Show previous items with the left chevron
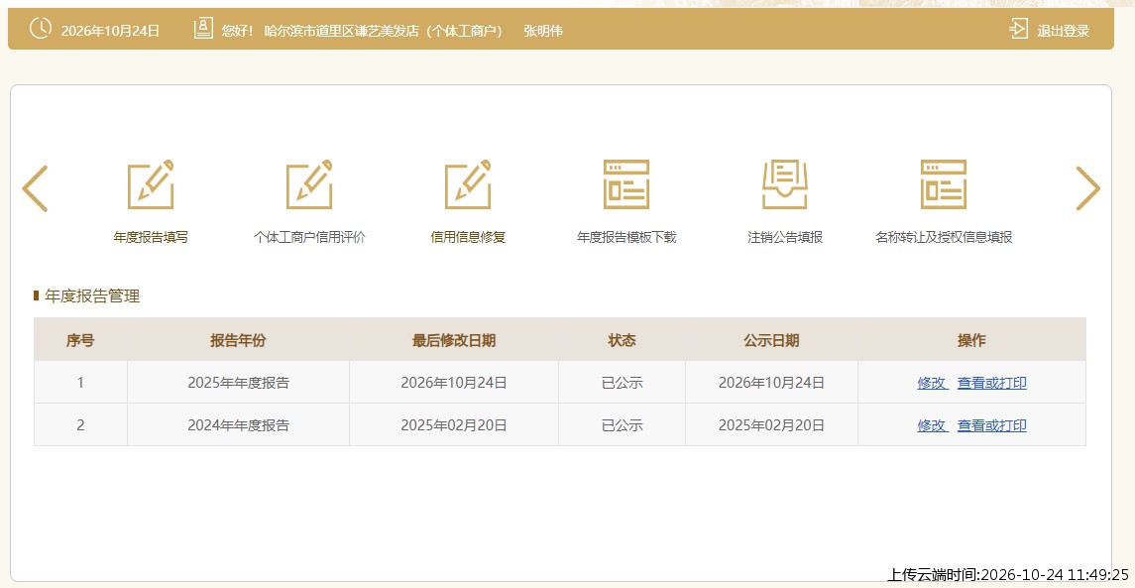Screen dimensions: 1135x588 coord(35,188)
